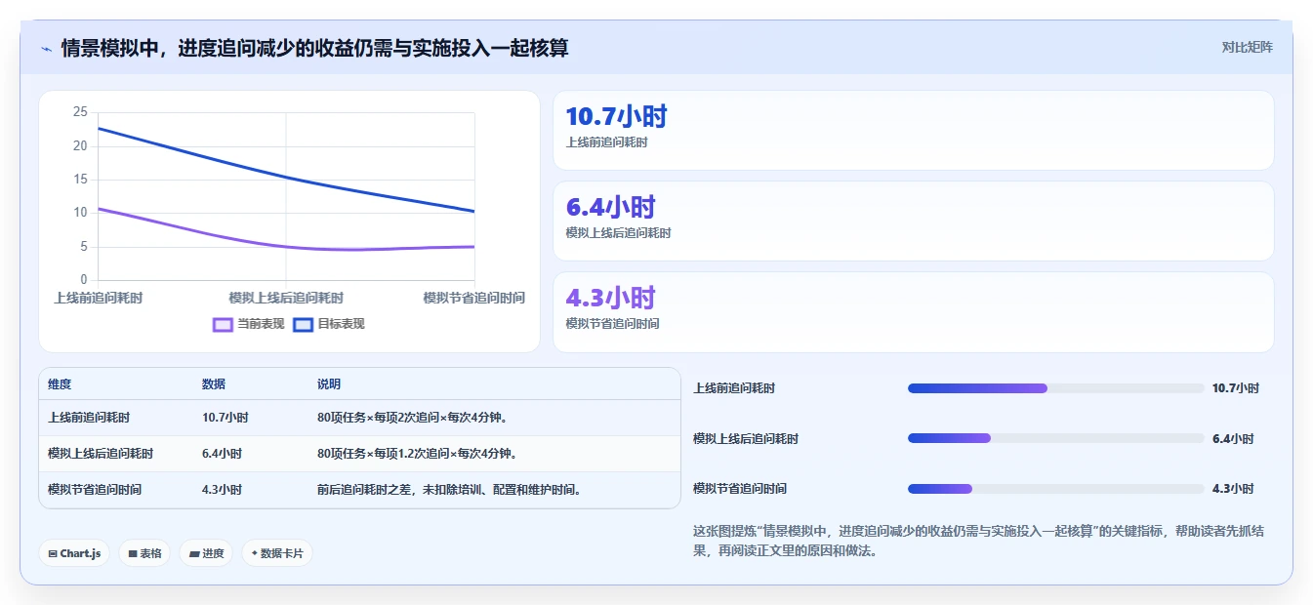Click the 上线前追问耗时 progress bar

(1056, 388)
